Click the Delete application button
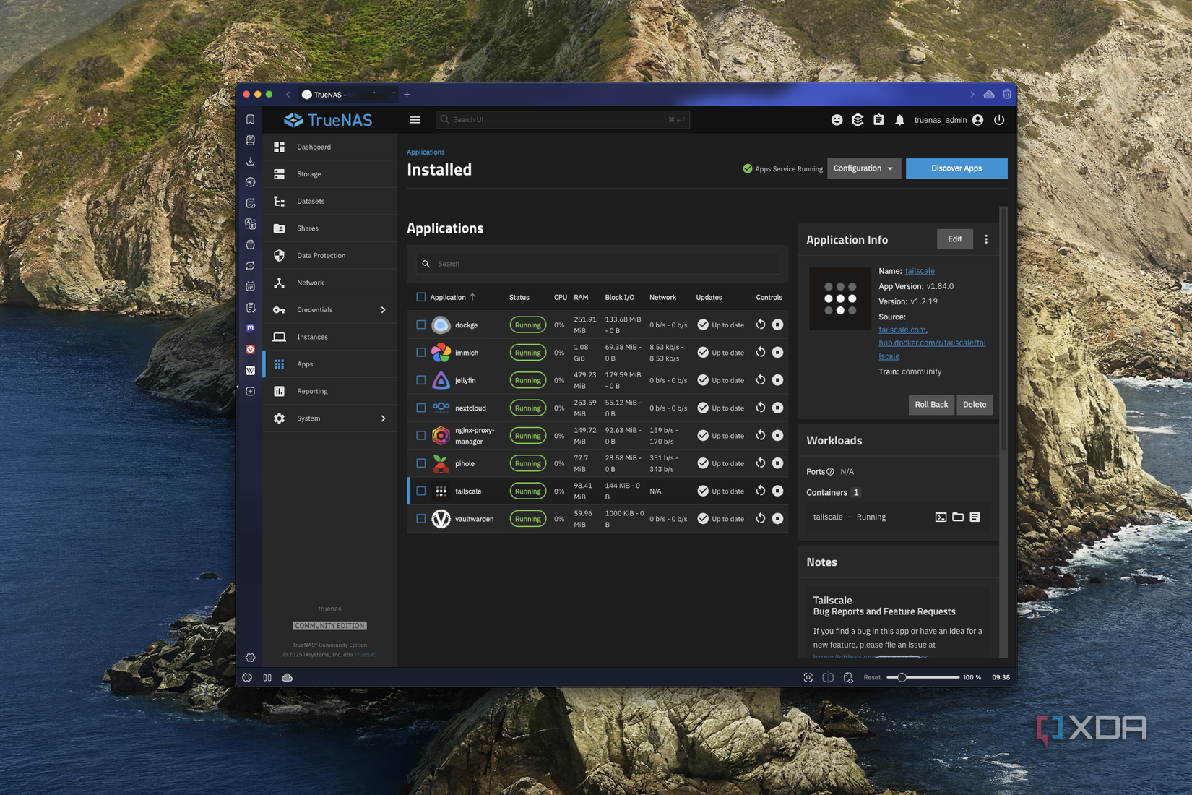Screen dimensions: 1192x795 [975, 405]
